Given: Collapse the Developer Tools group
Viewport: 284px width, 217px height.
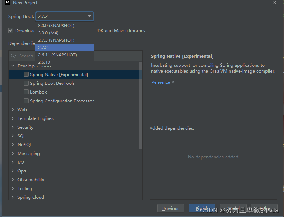Looking at the screenshot, I should (13, 66).
